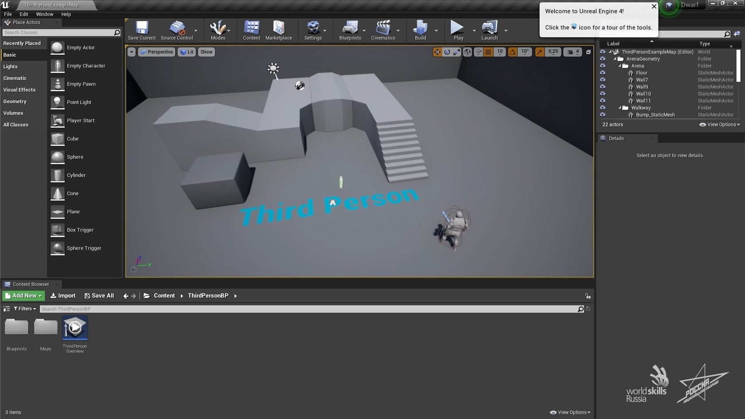Click the Launch toolbar icon
745x419 pixels.
(x=490, y=30)
